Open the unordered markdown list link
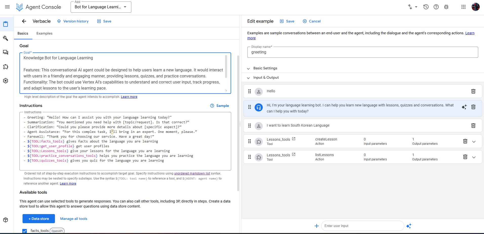 pos(192,173)
